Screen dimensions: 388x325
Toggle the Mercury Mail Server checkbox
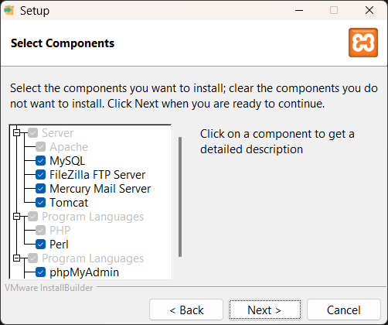[40, 189]
